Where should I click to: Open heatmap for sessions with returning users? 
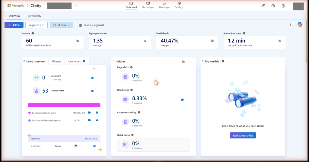click(x=97, y=120)
